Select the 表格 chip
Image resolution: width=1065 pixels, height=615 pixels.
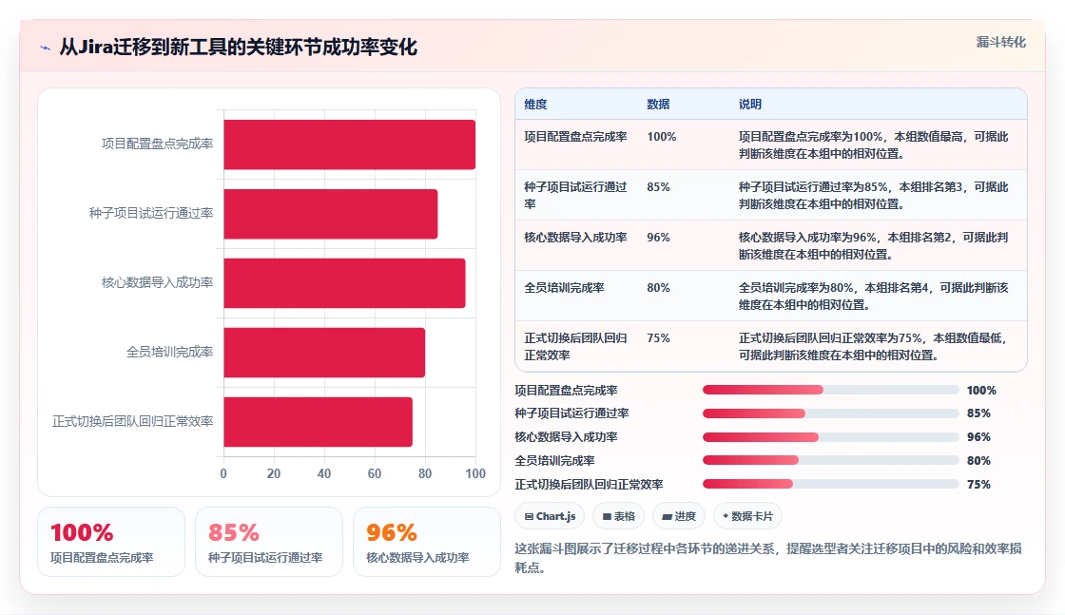tap(618, 516)
